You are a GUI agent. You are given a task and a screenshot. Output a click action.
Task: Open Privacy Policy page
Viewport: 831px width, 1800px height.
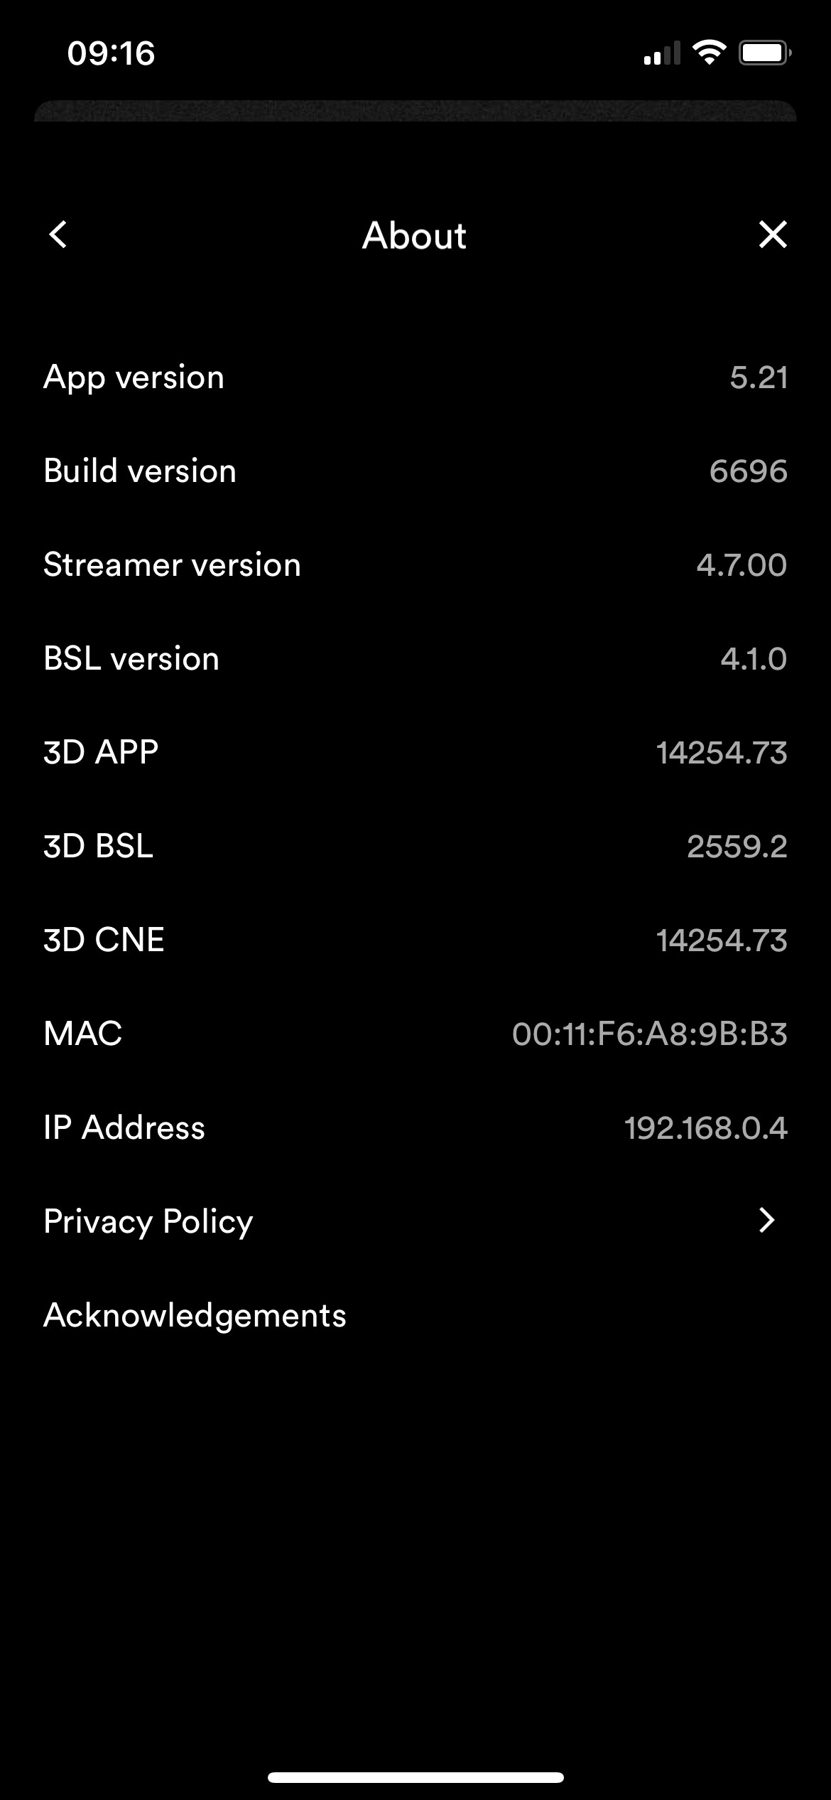[x=415, y=1221]
